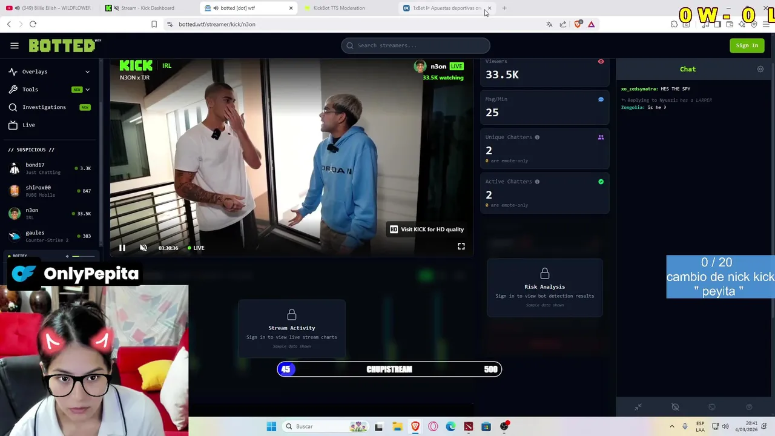Select suspicious streamer bond17
775x436 pixels.
coord(50,168)
